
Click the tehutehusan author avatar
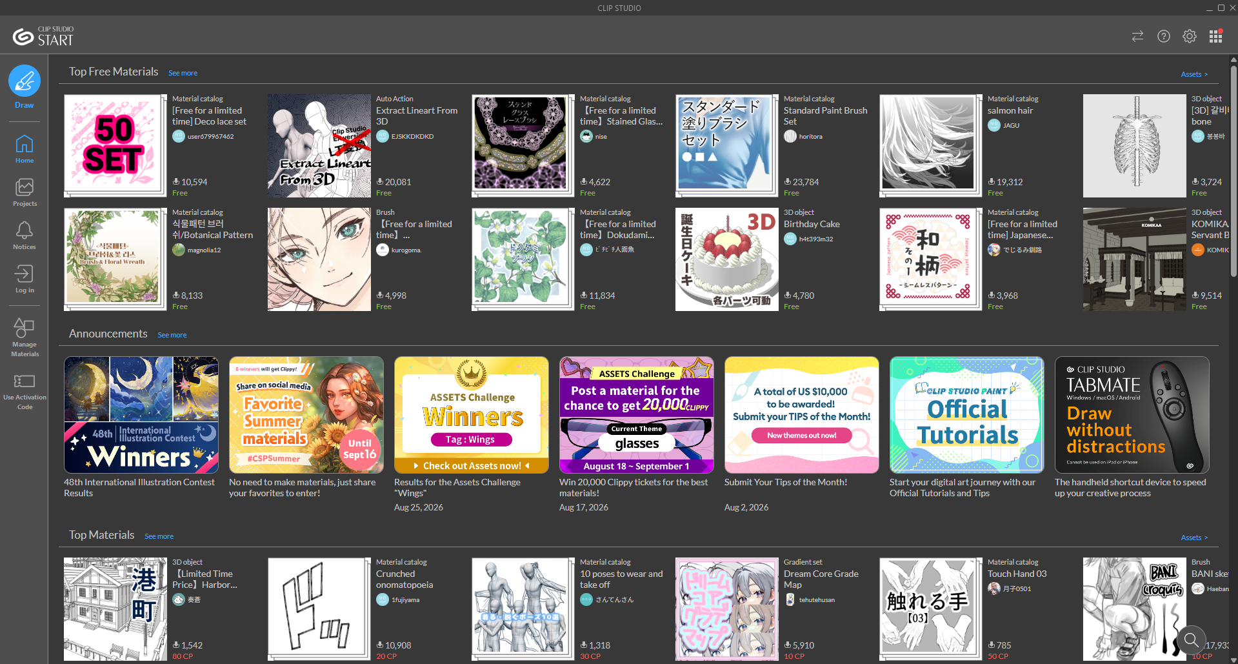point(790,599)
